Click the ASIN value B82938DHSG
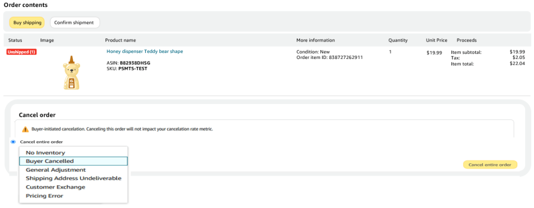 click(x=135, y=63)
